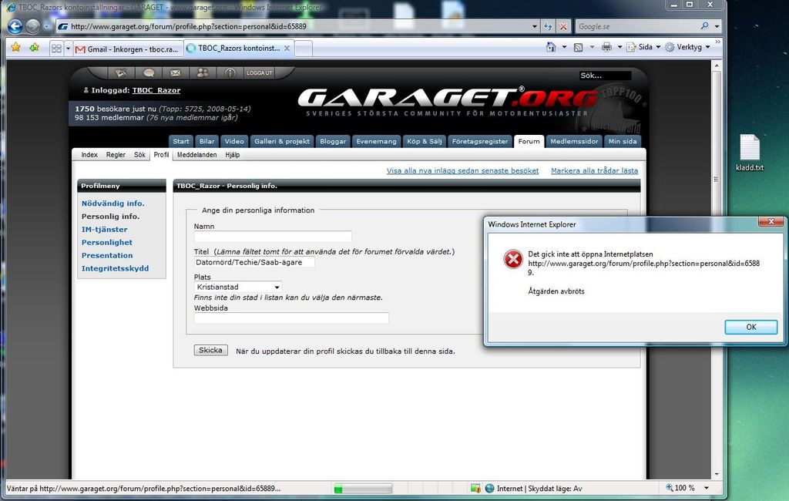Go to the Köp & Sälj tab
This screenshot has width=789, height=501.
[x=425, y=142]
